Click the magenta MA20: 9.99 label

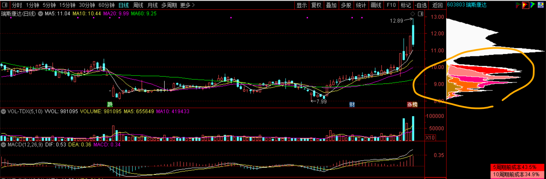(116, 14)
